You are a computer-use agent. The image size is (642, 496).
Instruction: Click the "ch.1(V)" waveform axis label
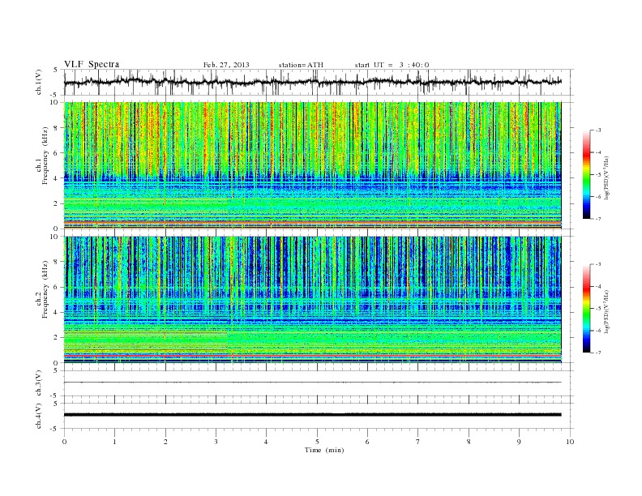[x=38, y=82]
